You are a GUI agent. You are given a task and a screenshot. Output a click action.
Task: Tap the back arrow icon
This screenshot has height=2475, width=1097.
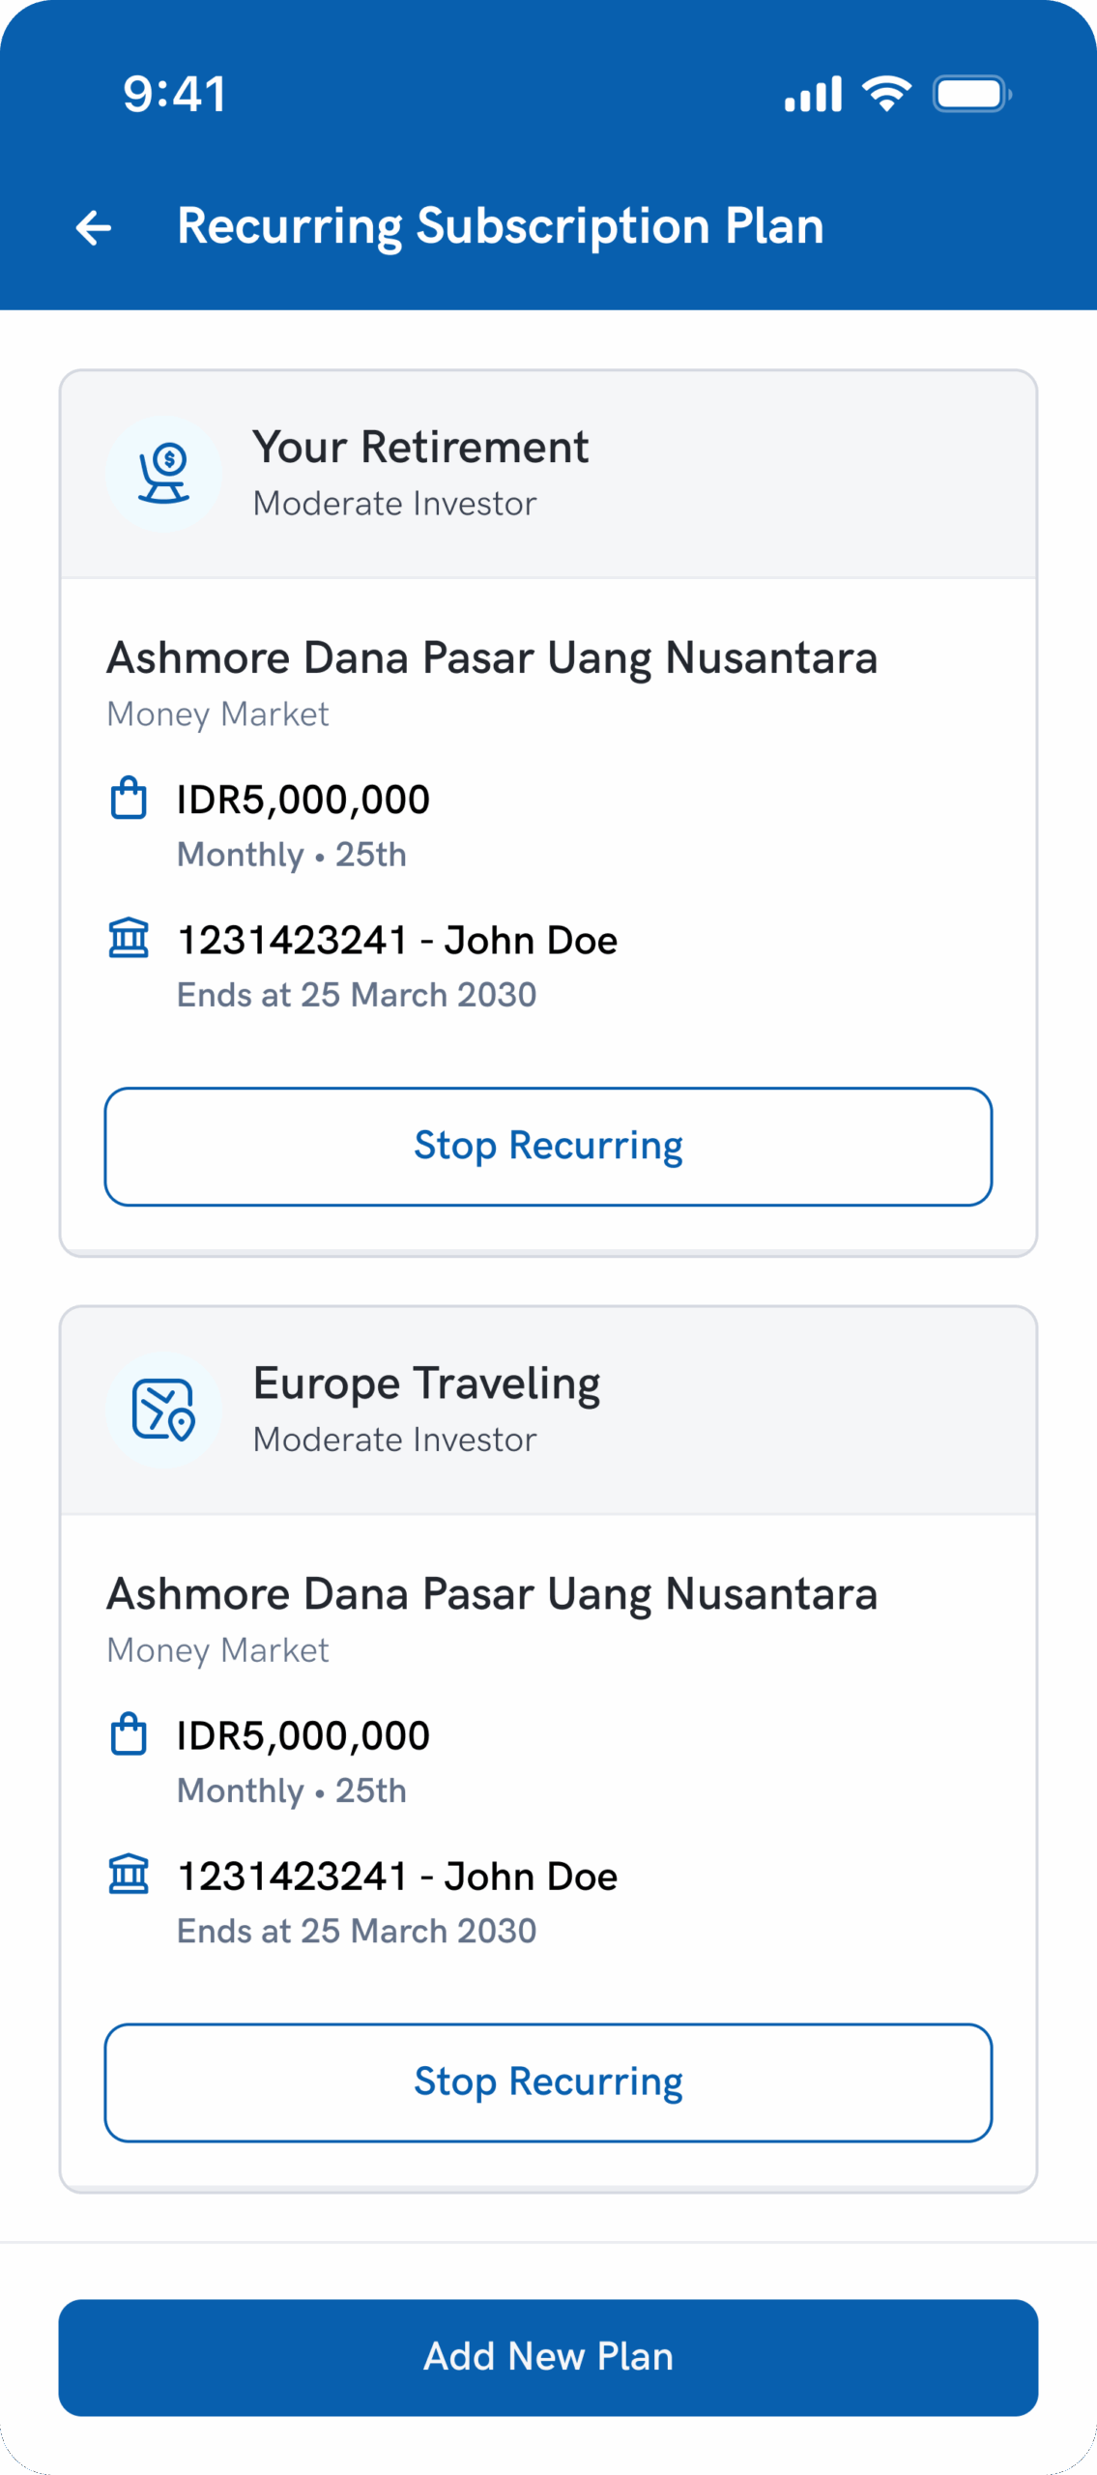94,228
